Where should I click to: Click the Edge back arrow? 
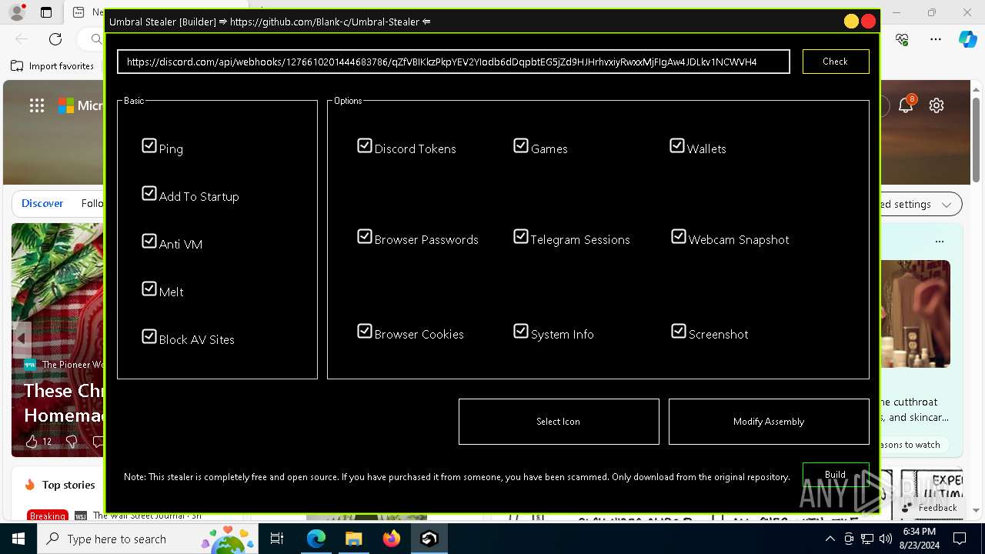pos(22,38)
